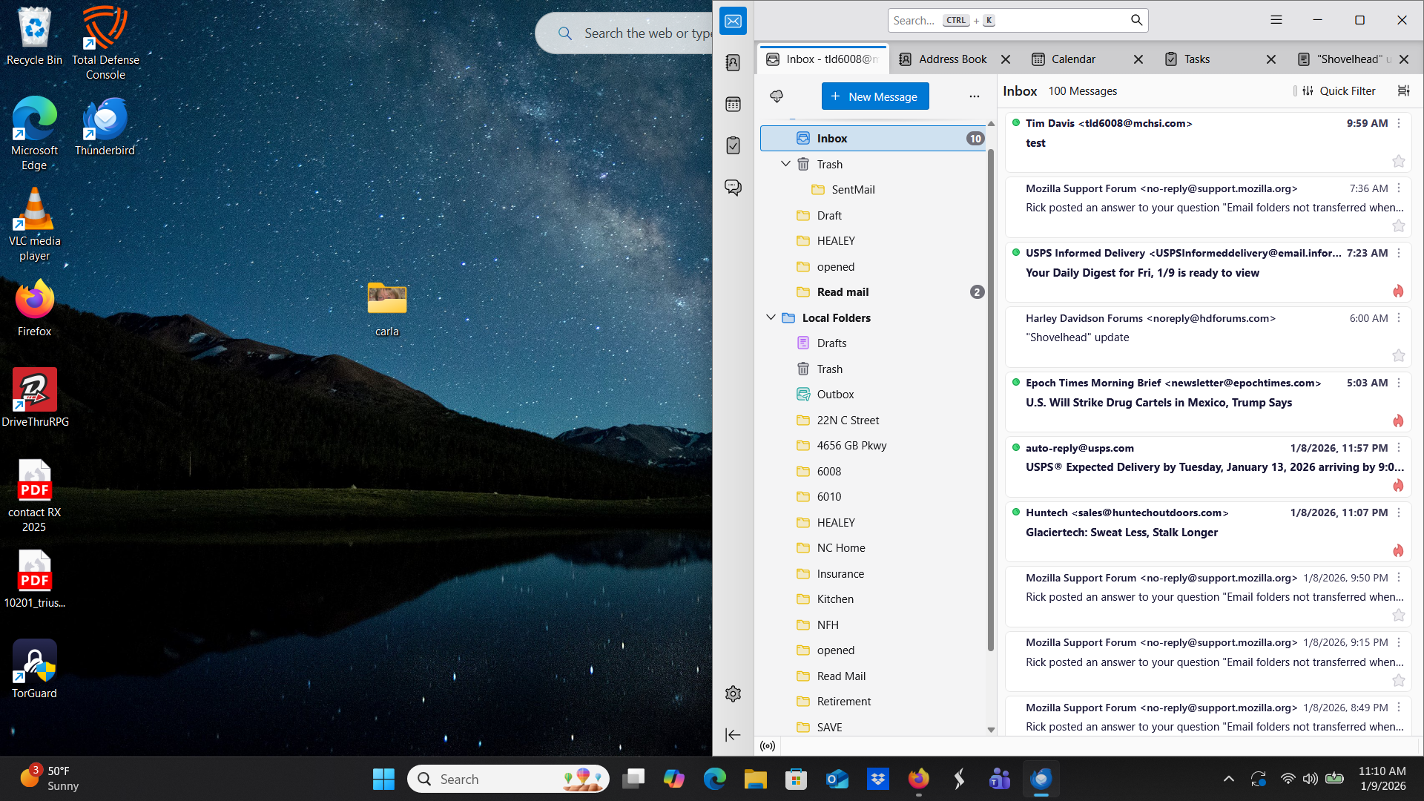Click the New Message button
Screen dimensions: 1424x801
(874, 96)
